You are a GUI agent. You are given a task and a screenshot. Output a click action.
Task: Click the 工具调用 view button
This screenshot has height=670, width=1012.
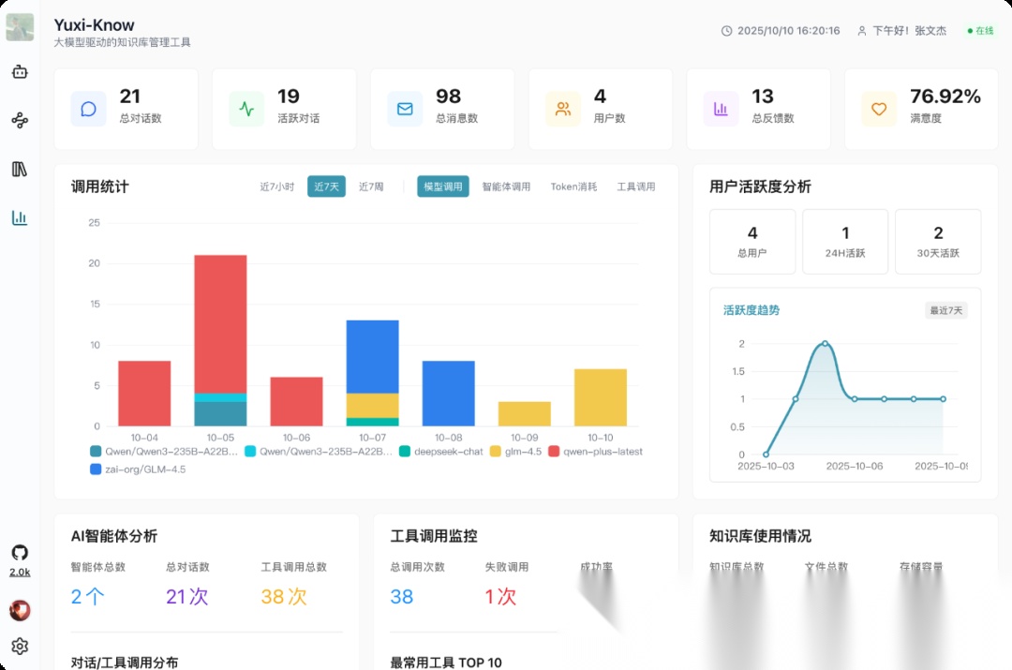tap(635, 186)
